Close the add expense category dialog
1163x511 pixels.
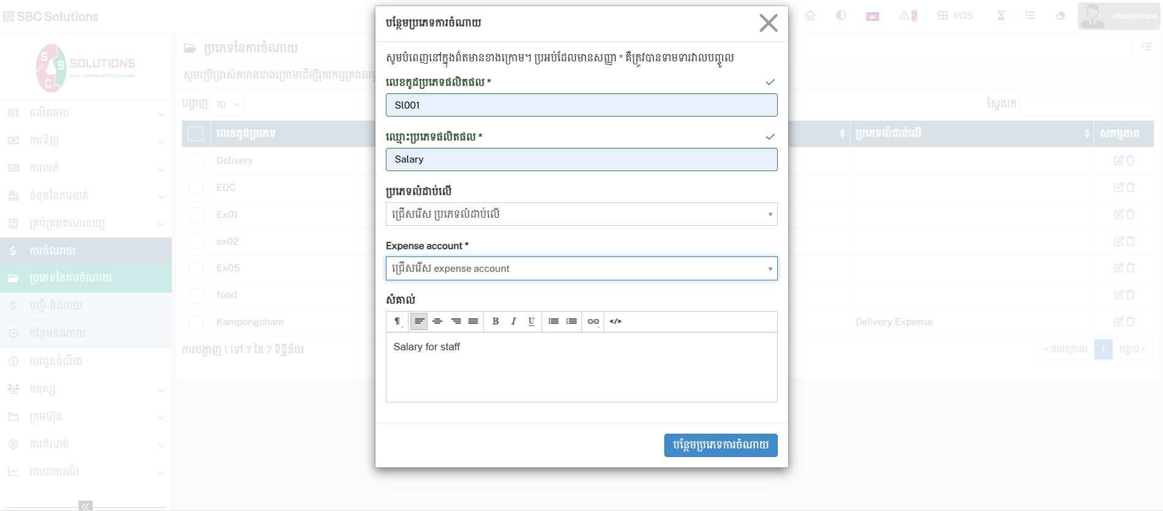[x=768, y=23]
